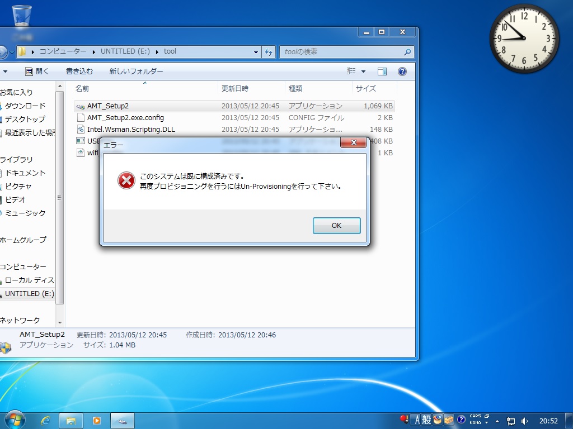Select 最近表示した場所 in navigation pane
The image size is (573, 429).
[29, 132]
